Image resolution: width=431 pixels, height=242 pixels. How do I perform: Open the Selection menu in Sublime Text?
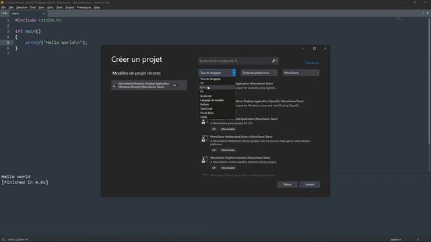[x=22, y=7]
